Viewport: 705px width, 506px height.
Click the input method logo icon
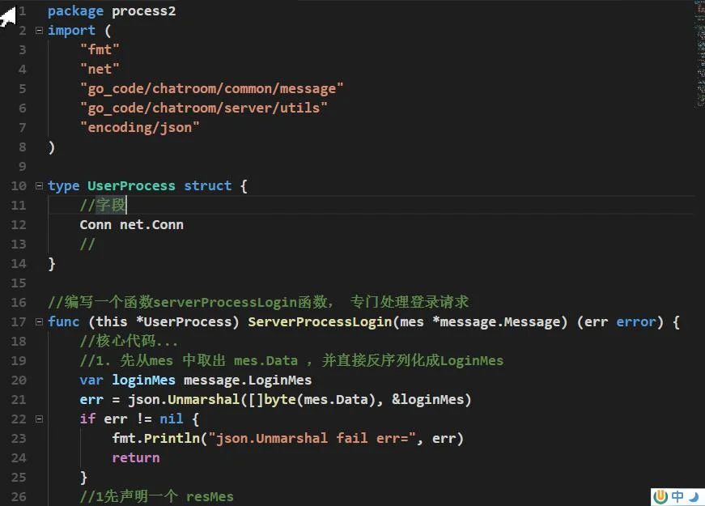tap(660, 497)
